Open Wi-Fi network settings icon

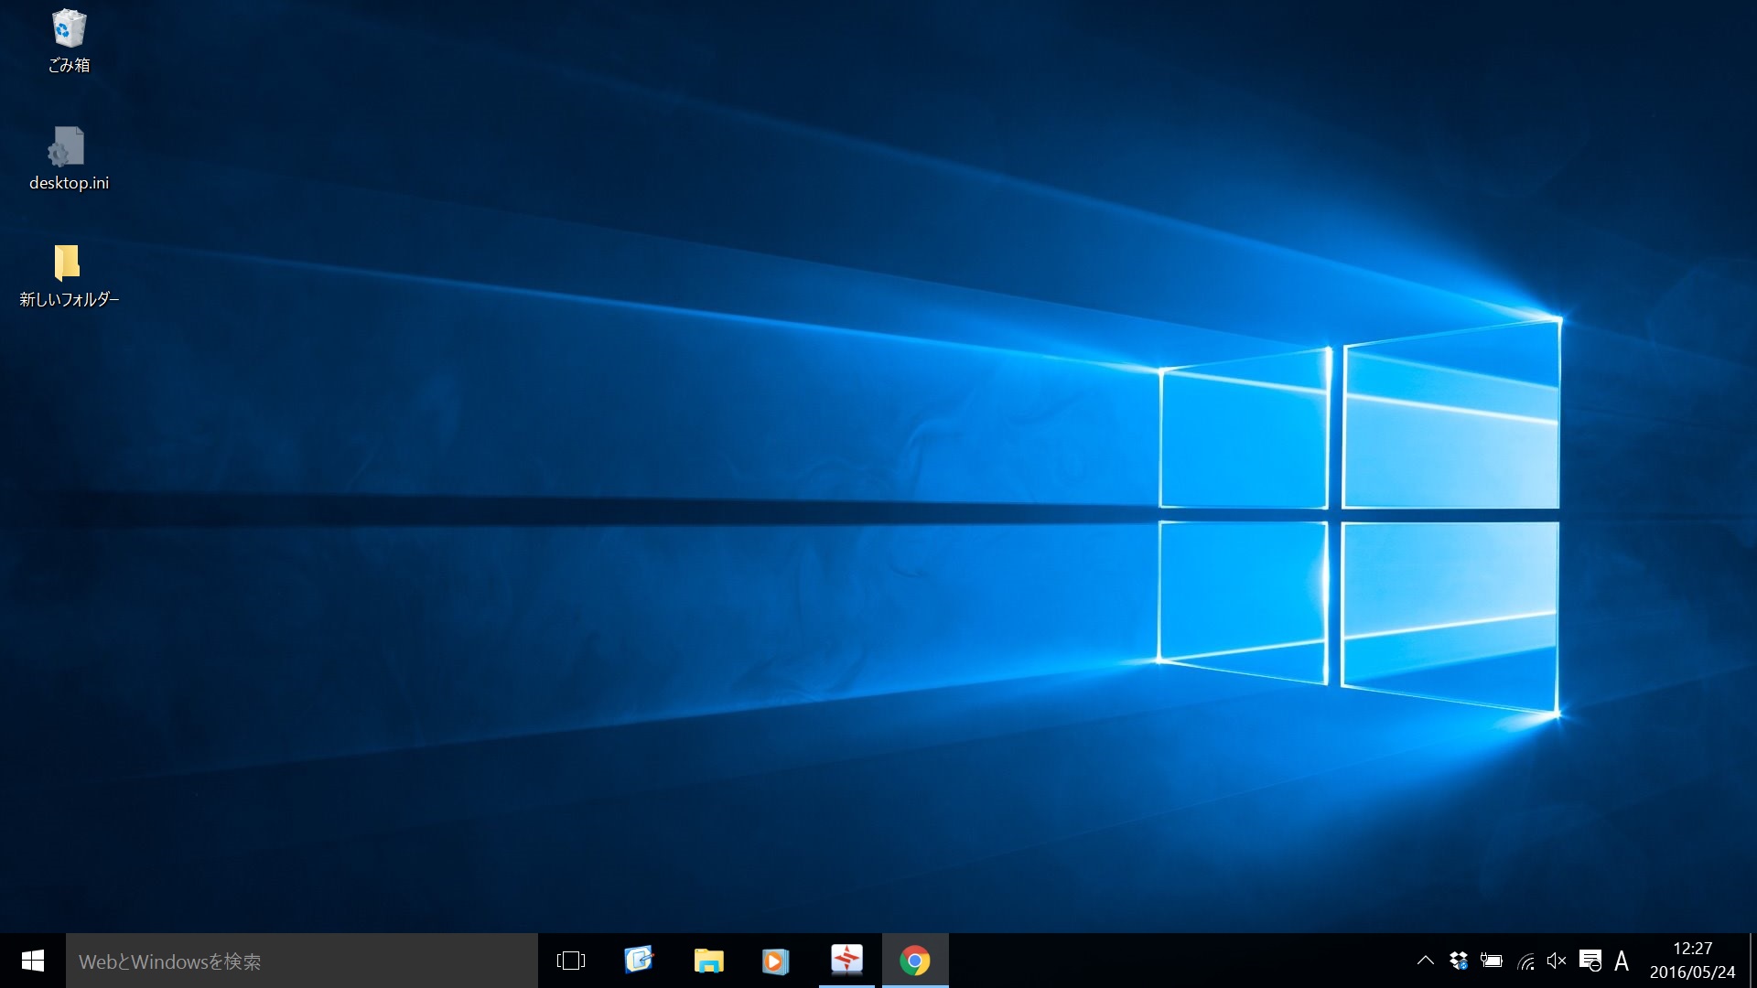tap(1525, 961)
